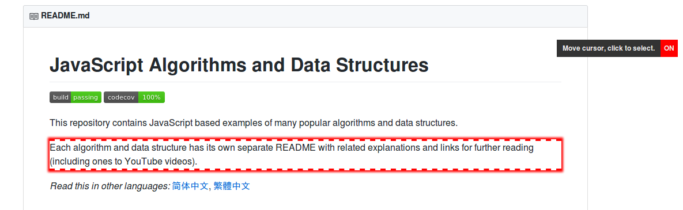Click the horizontal divider under the main heading

[305, 82]
